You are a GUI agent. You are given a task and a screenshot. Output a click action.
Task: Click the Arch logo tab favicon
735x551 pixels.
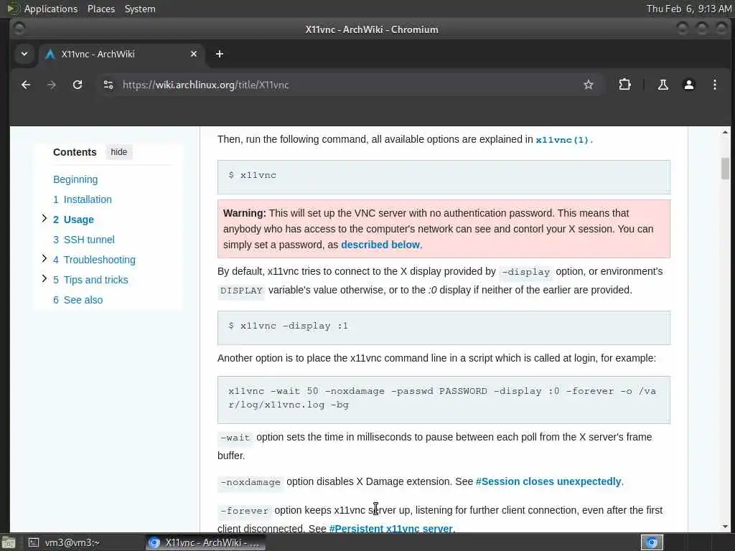pos(50,55)
